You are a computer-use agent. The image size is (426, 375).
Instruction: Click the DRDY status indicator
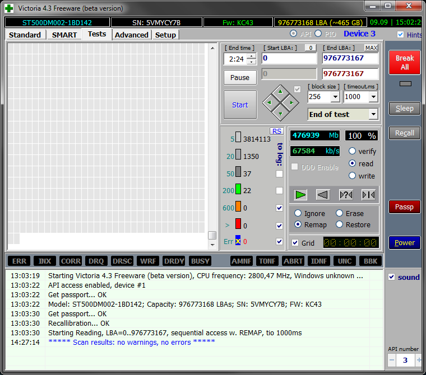(x=174, y=261)
